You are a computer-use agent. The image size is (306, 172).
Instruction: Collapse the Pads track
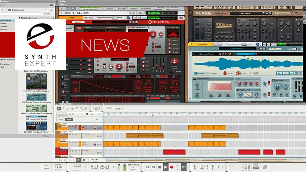56,140
